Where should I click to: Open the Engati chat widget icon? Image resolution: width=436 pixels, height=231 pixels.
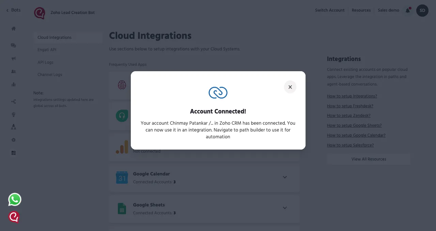pos(14,217)
